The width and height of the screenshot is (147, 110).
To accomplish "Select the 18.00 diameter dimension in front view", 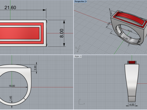I will pyautogui.click(x=12, y=86).
